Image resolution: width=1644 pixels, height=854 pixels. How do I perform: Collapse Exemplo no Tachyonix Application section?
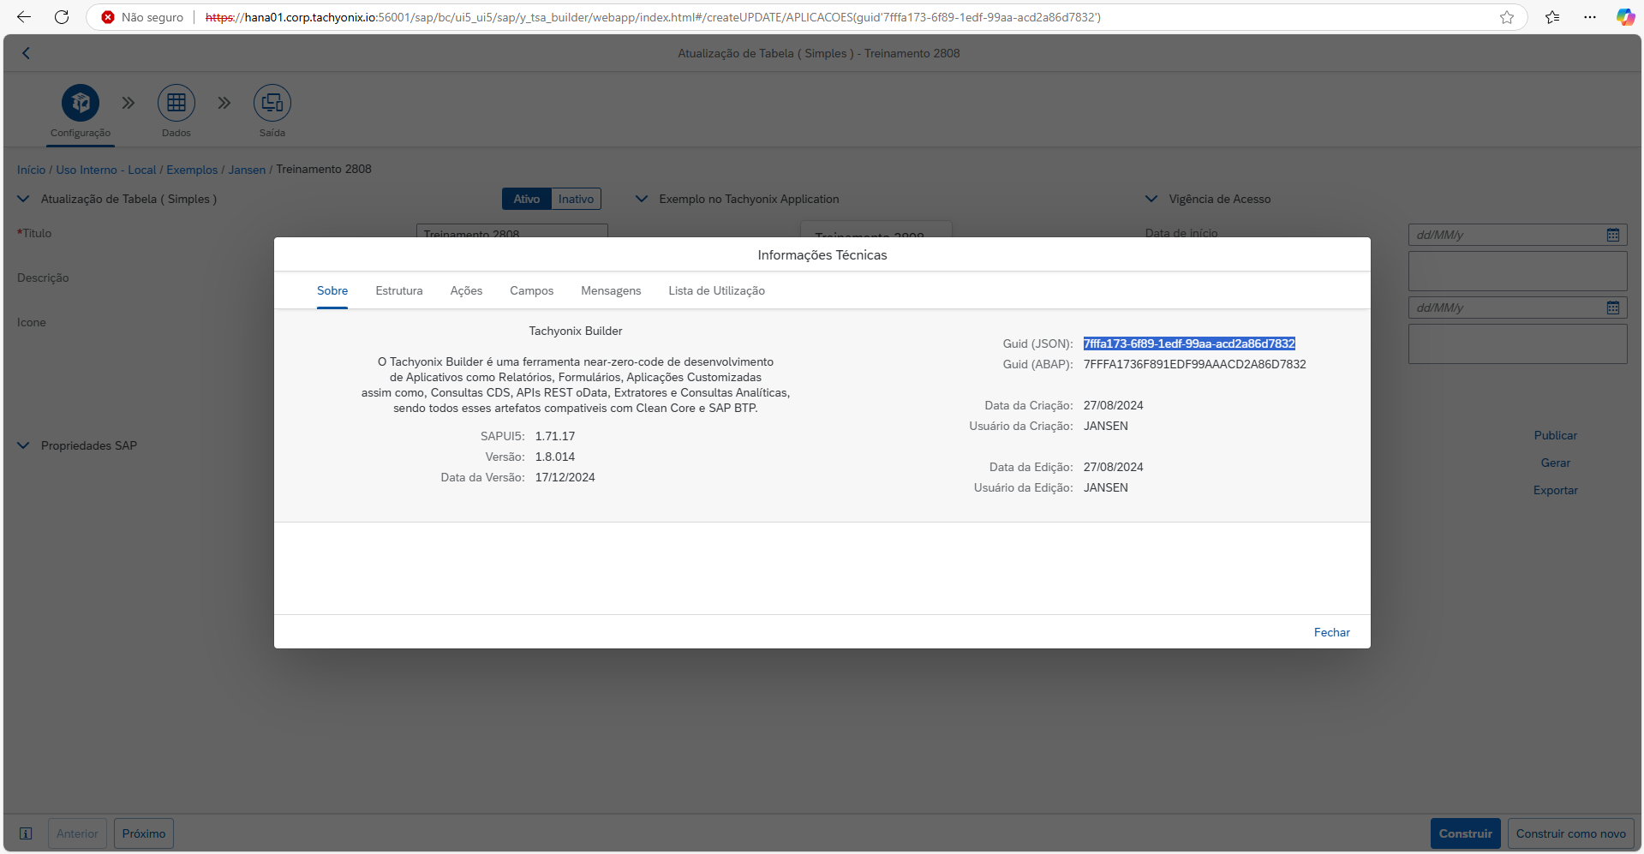642,199
